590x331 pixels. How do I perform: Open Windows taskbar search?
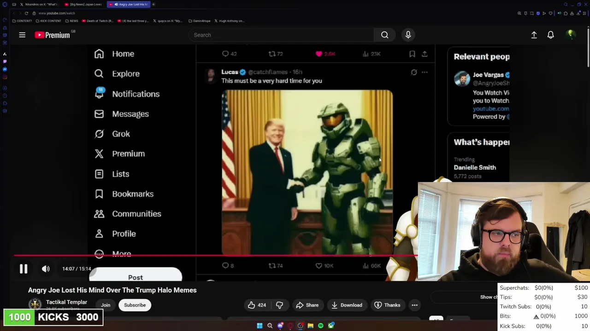point(270,325)
